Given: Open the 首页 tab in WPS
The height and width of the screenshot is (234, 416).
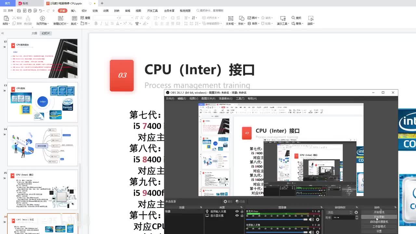Looking at the screenshot, I should [x=7, y=3].
